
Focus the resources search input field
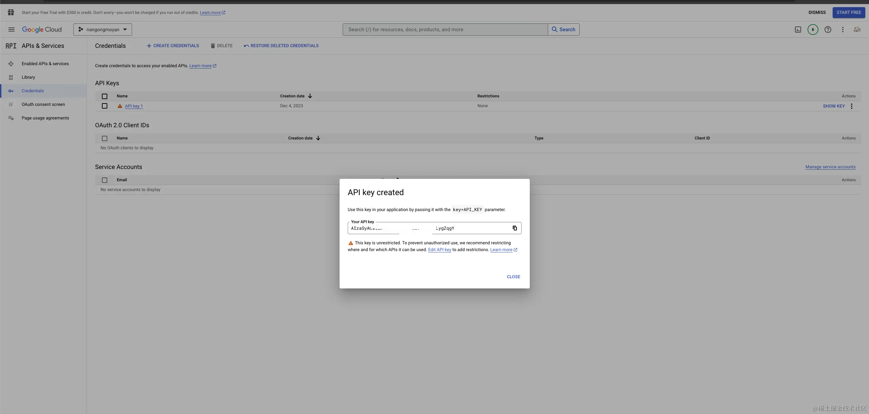445,30
